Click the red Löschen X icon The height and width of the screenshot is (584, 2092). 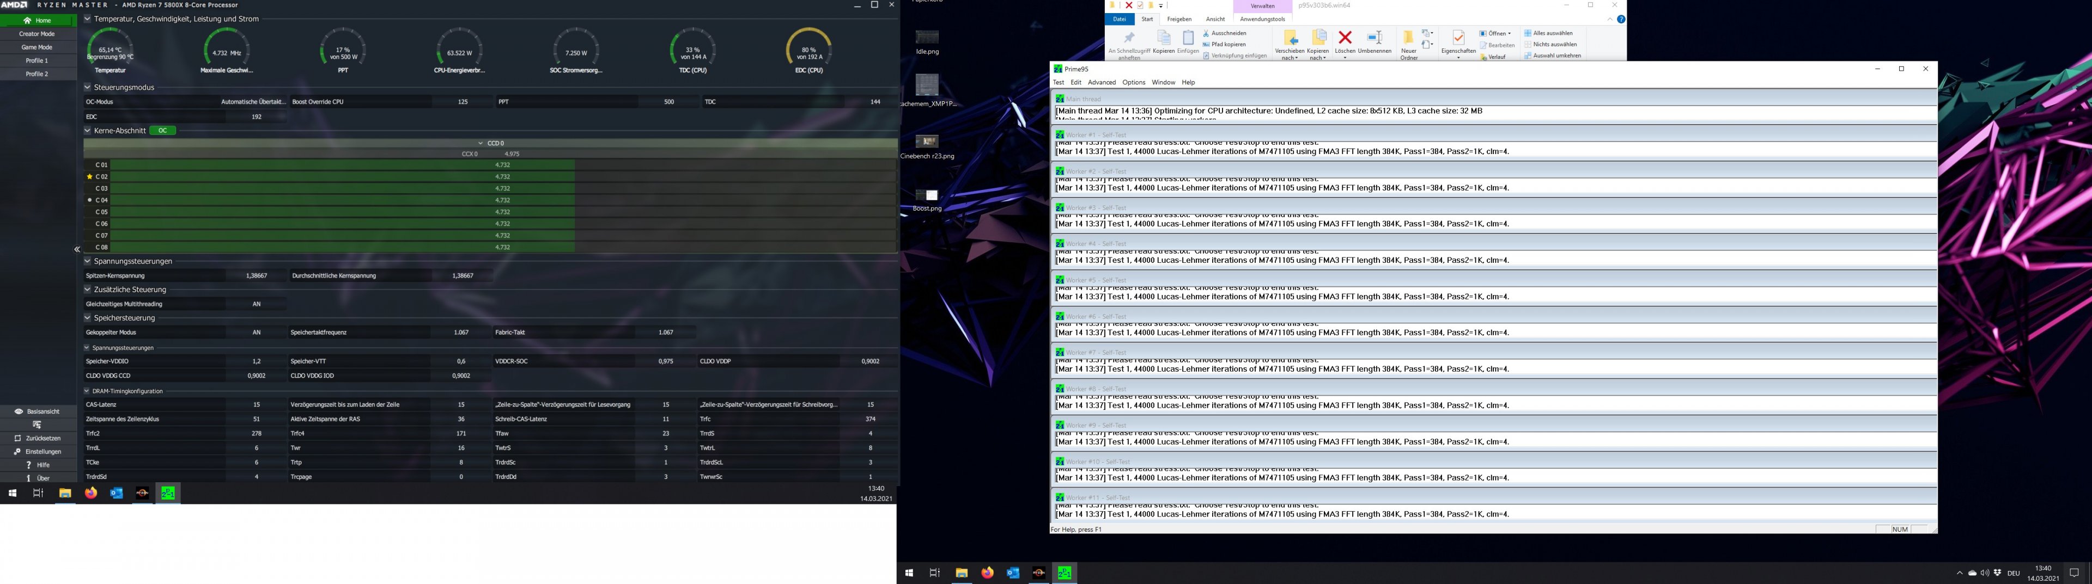pyautogui.click(x=1345, y=38)
